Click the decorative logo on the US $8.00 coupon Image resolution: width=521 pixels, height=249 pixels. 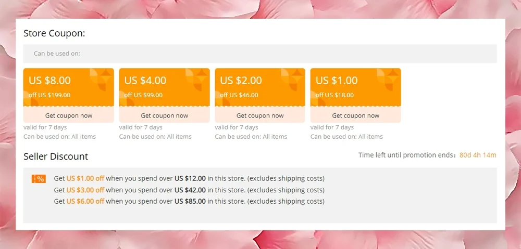click(101, 80)
